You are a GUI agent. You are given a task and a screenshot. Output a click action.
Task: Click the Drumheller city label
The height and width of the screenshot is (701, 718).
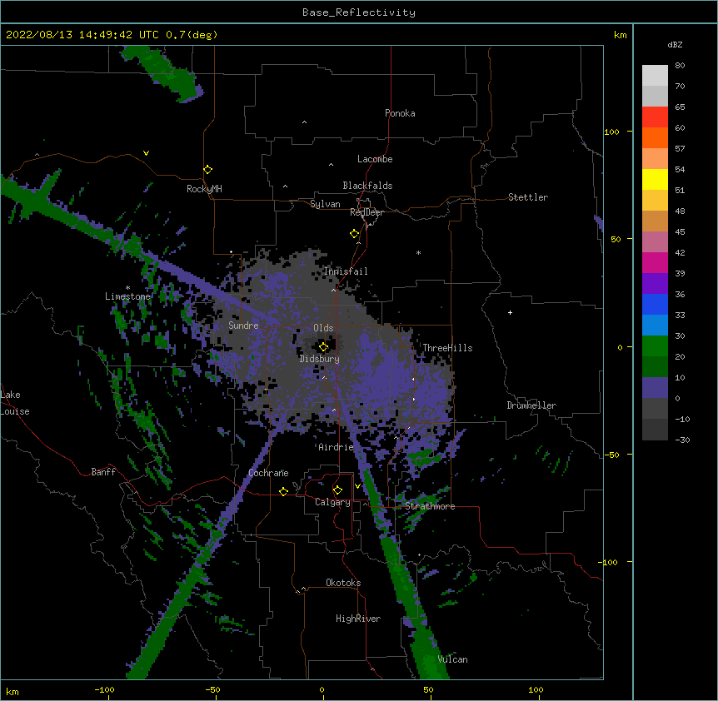click(x=531, y=405)
